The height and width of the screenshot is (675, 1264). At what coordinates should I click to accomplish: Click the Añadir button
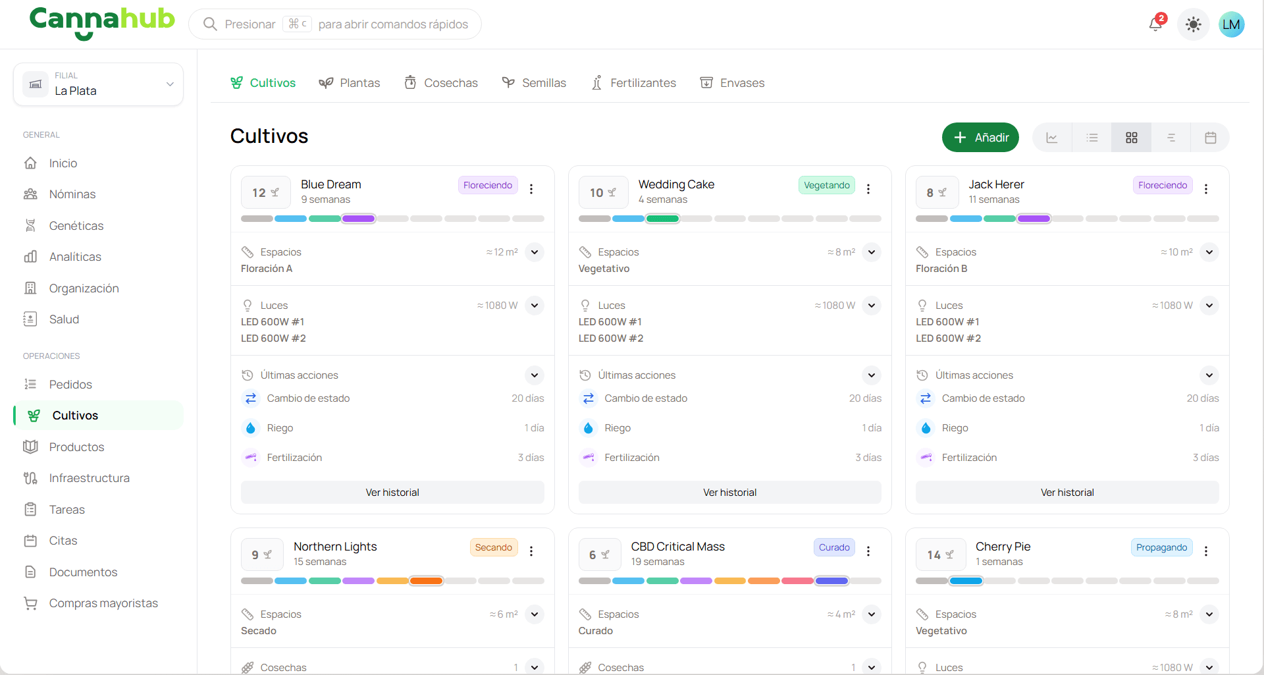(x=980, y=138)
